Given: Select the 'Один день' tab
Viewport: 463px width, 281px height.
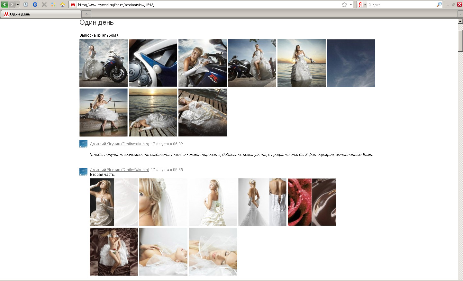Looking at the screenshot, I should (41, 14).
